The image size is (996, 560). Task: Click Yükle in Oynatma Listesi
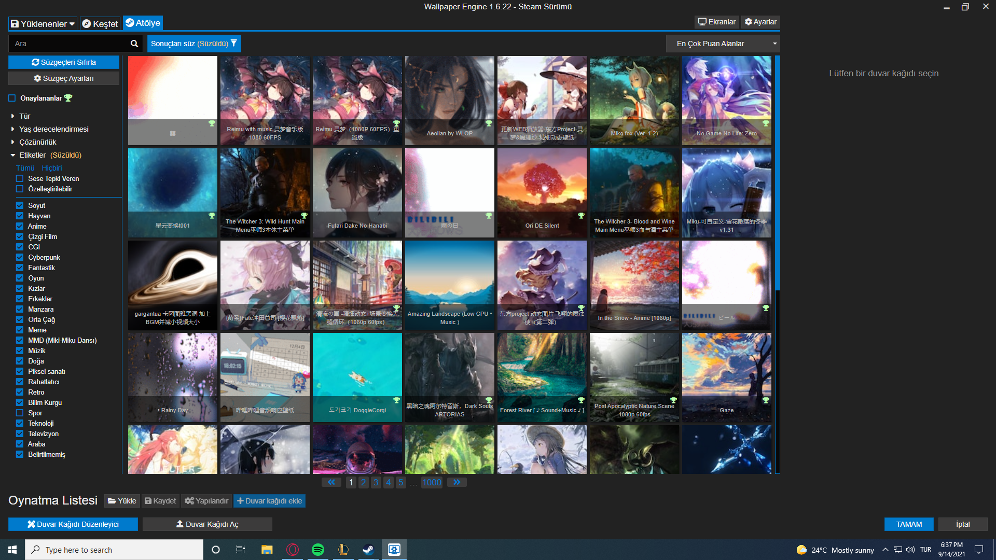[x=122, y=501]
